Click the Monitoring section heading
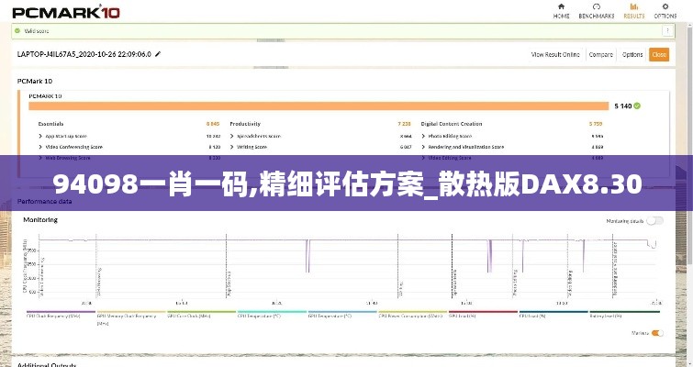 coord(40,219)
